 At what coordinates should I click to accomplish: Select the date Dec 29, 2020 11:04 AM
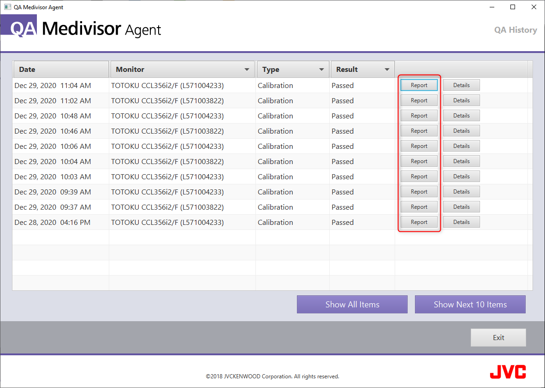click(x=53, y=85)
